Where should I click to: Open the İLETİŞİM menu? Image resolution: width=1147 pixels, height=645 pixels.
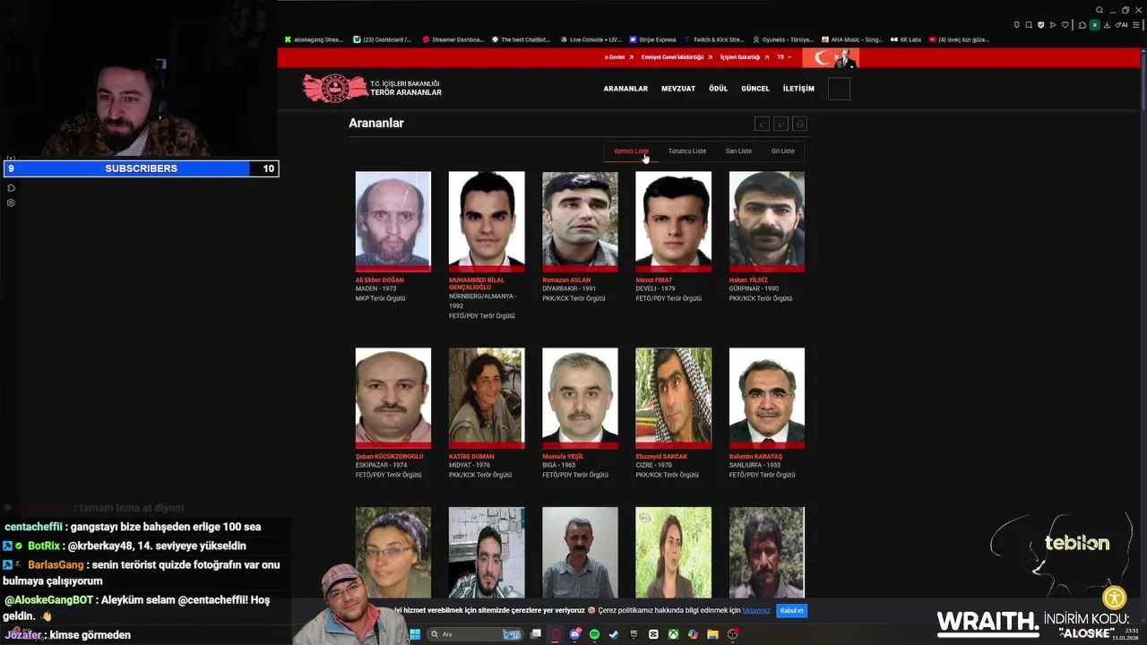tap(798, 89)
